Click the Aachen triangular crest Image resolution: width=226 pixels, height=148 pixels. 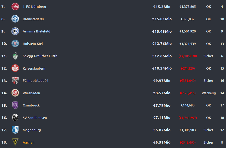(x=15, y=142)
